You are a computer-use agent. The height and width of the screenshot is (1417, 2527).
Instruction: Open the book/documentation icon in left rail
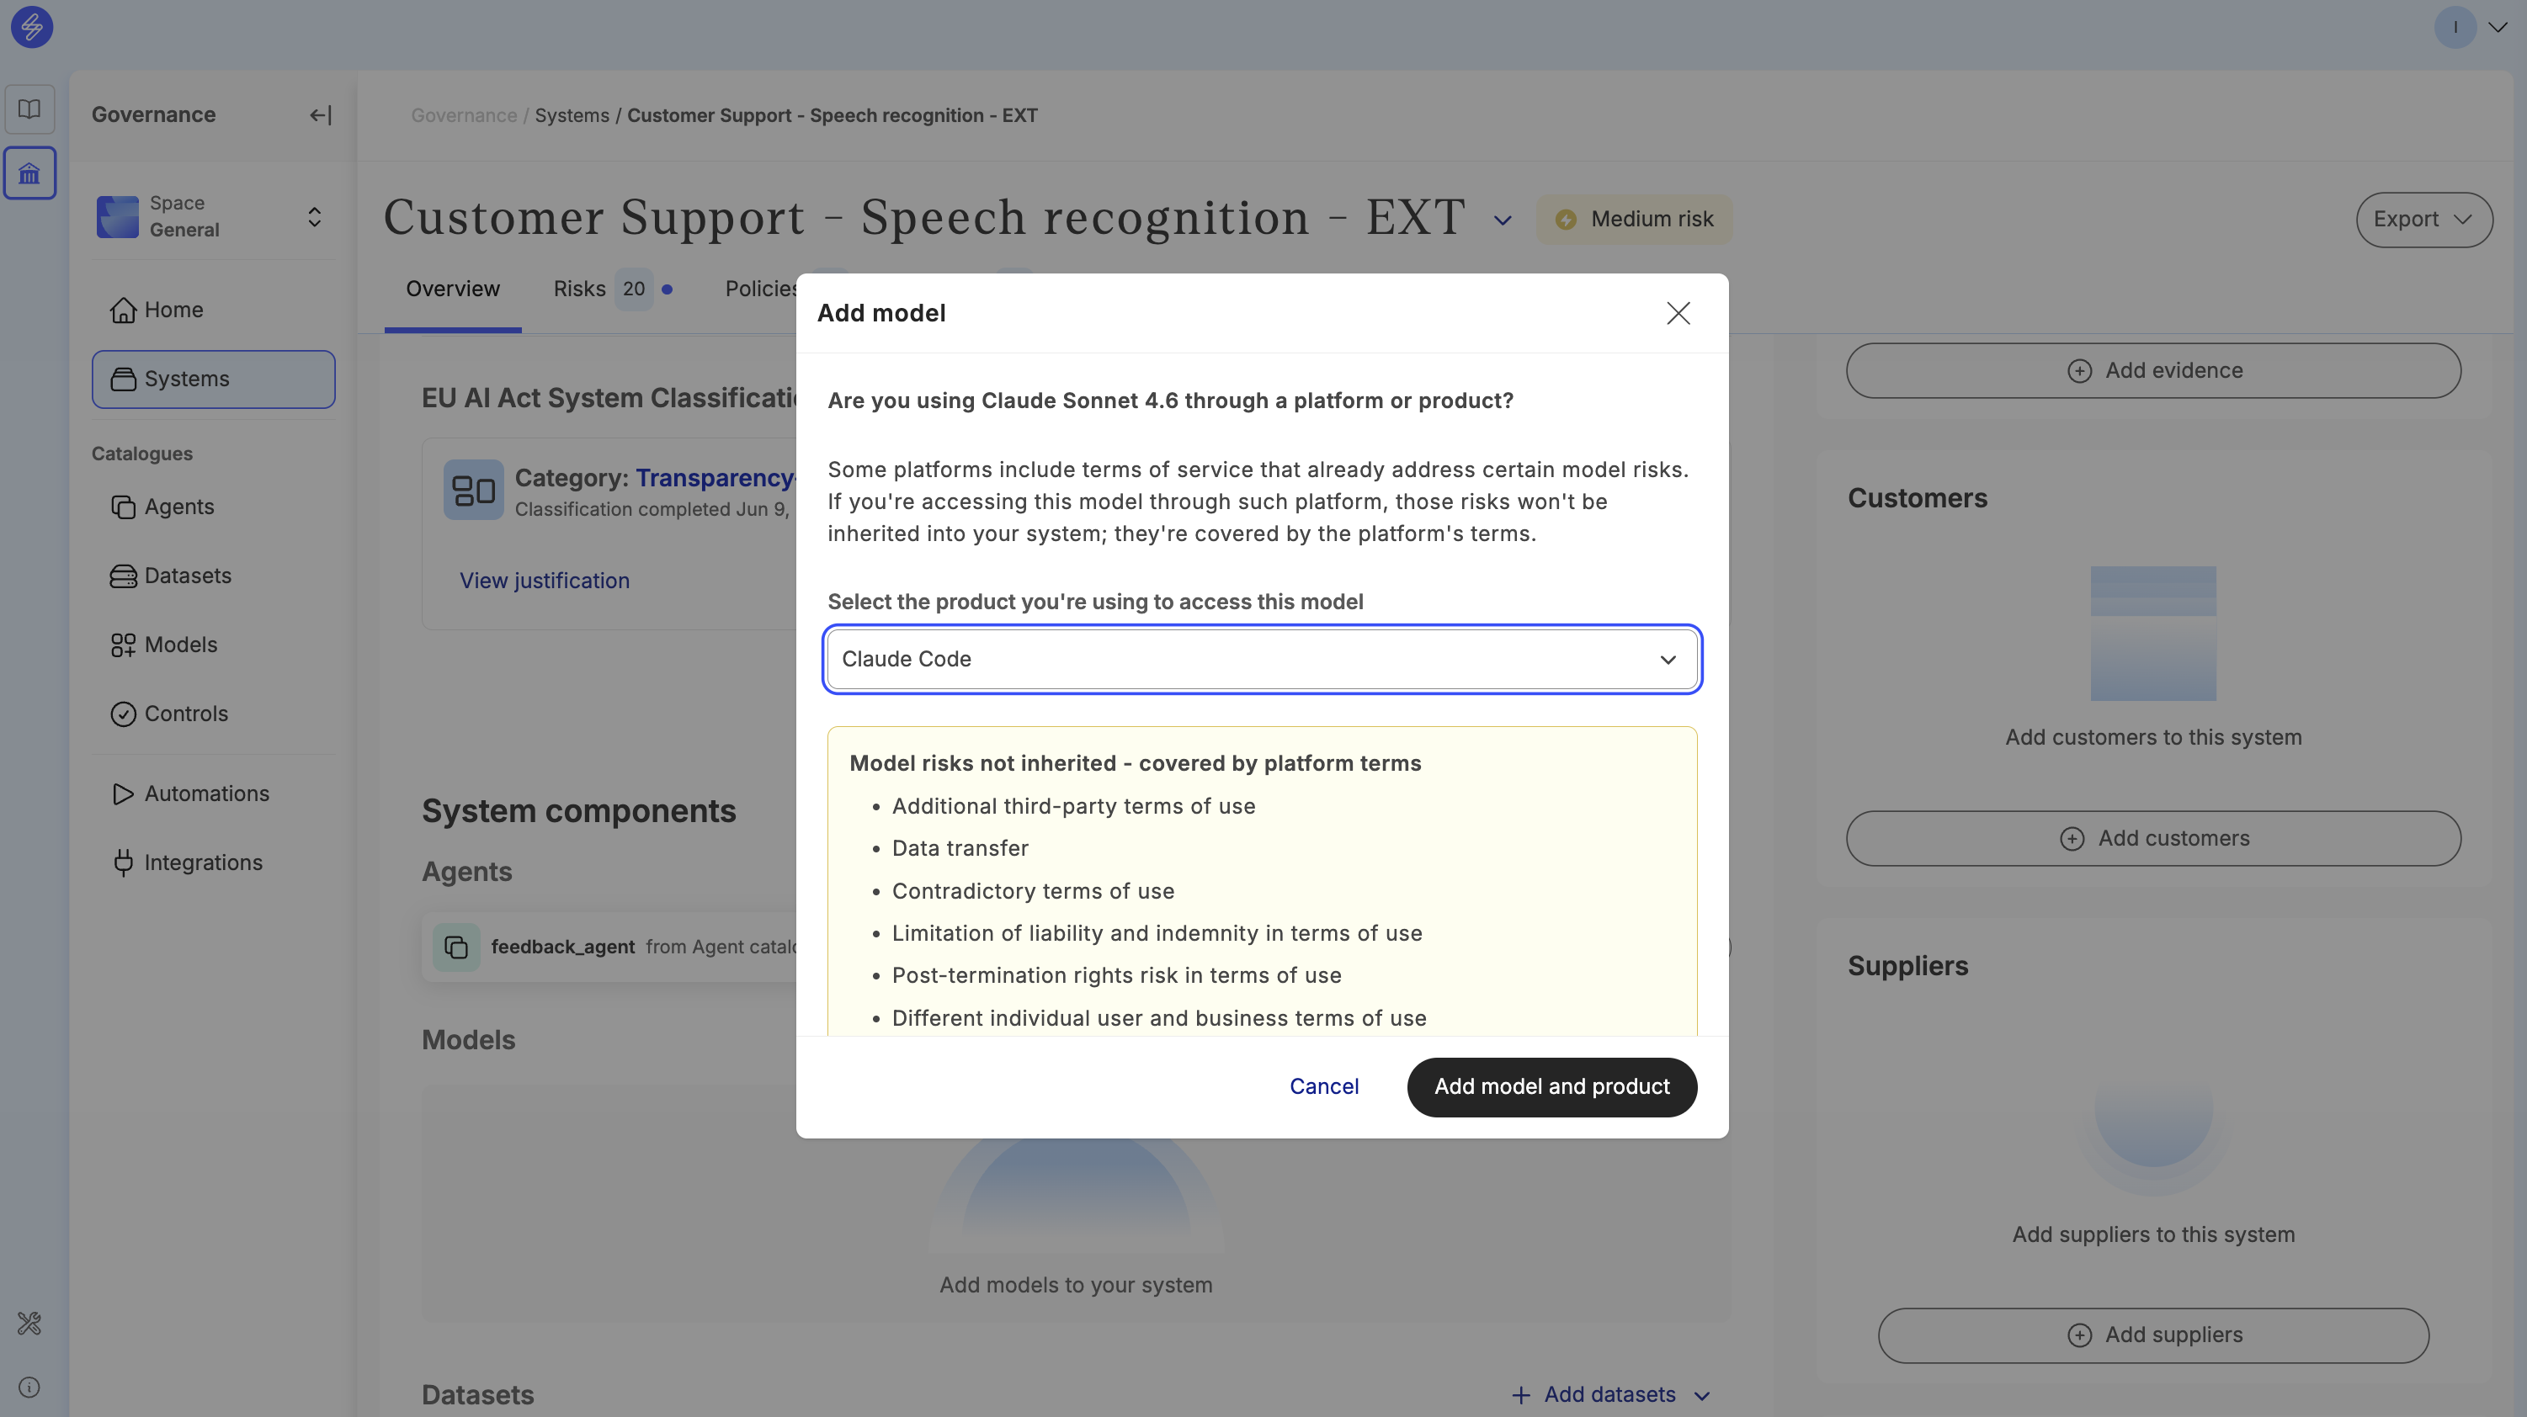(29, 109)
